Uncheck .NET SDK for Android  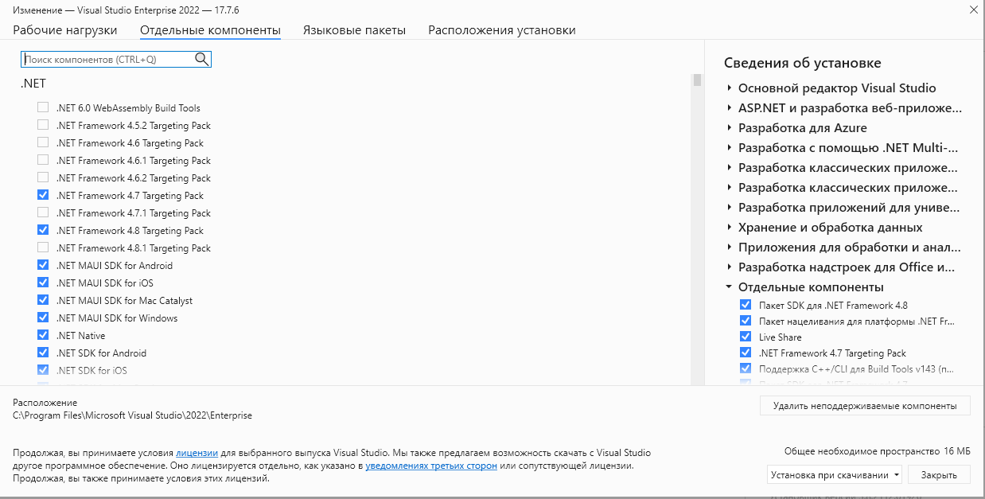click(x=43, y=353)
